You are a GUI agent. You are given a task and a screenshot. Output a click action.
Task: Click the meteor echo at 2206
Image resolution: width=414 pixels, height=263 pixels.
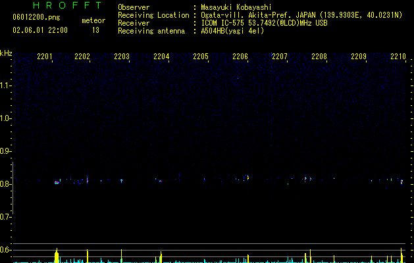247,178
